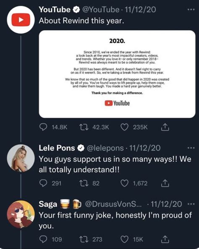This screenshot has height=249, width=199.
Task: Reply to Saga's funny joke tweet
Action: tap(43, 239)
